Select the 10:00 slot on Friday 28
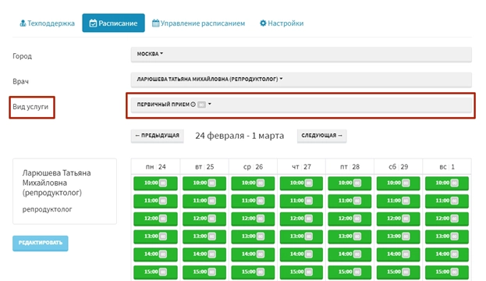The height and width of the screenshot is (281, 486). [349, 183]
